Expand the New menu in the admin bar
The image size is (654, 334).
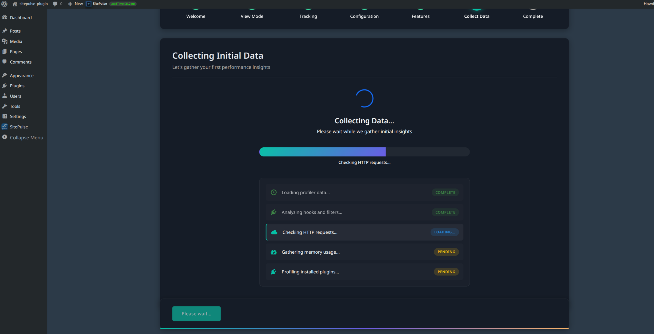(75, 4)
